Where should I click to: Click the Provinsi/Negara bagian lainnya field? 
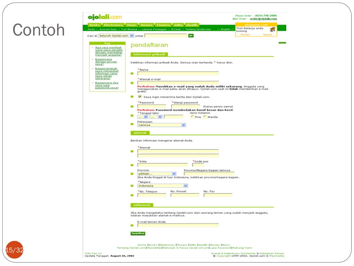point(209,174)
